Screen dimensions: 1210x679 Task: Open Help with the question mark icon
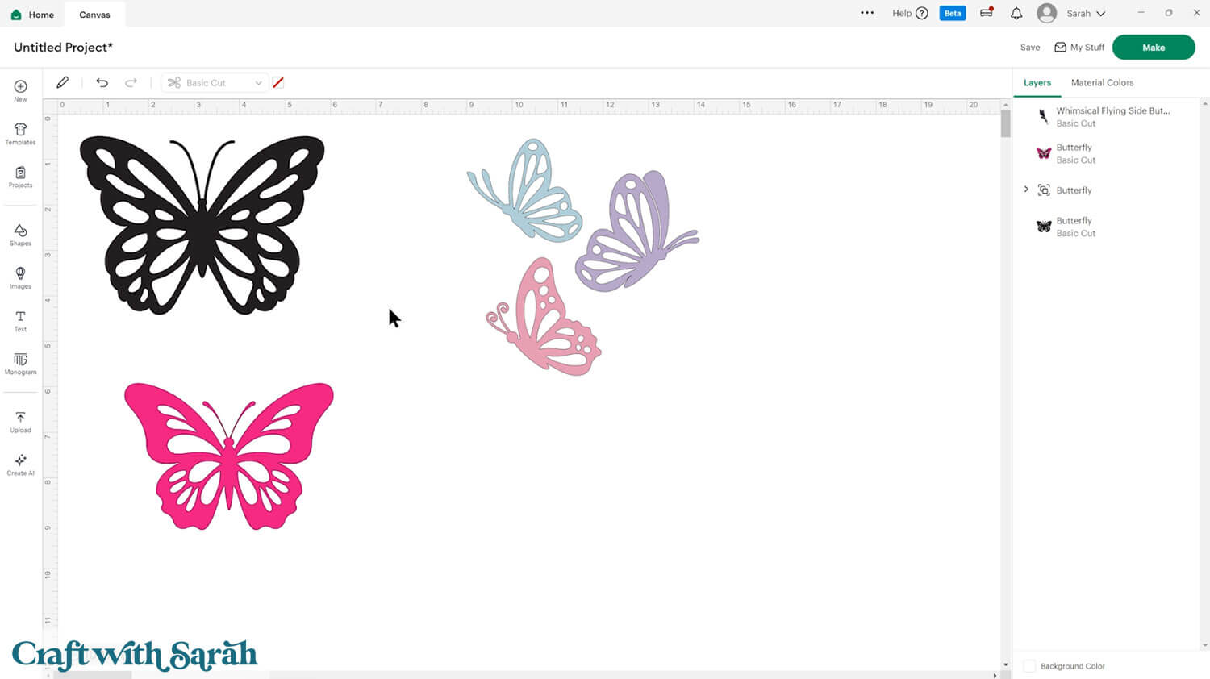(x=910, y=13)
